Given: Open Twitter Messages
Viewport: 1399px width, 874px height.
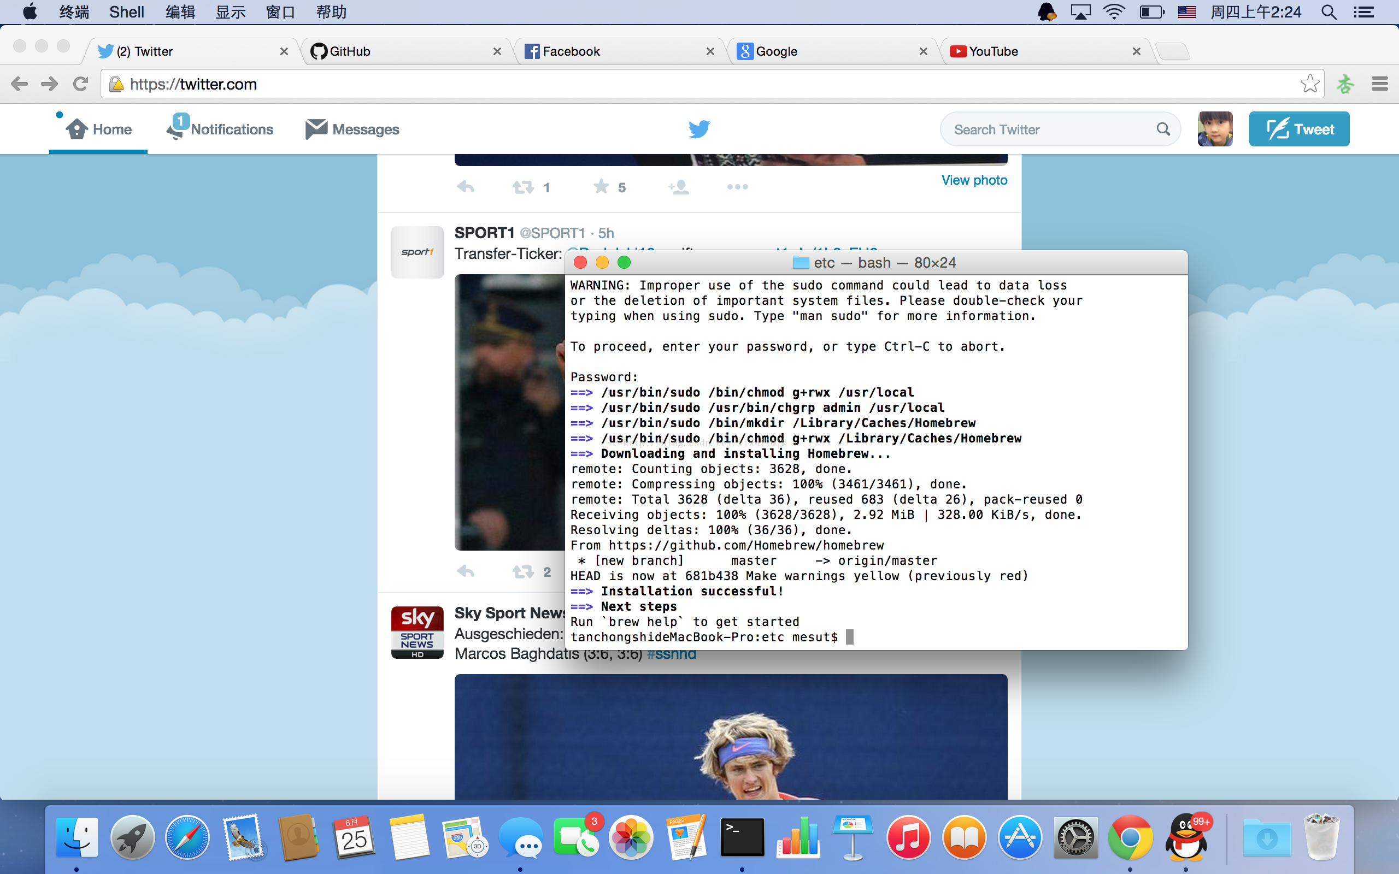Looking at the screenshot, I should 352,129.
